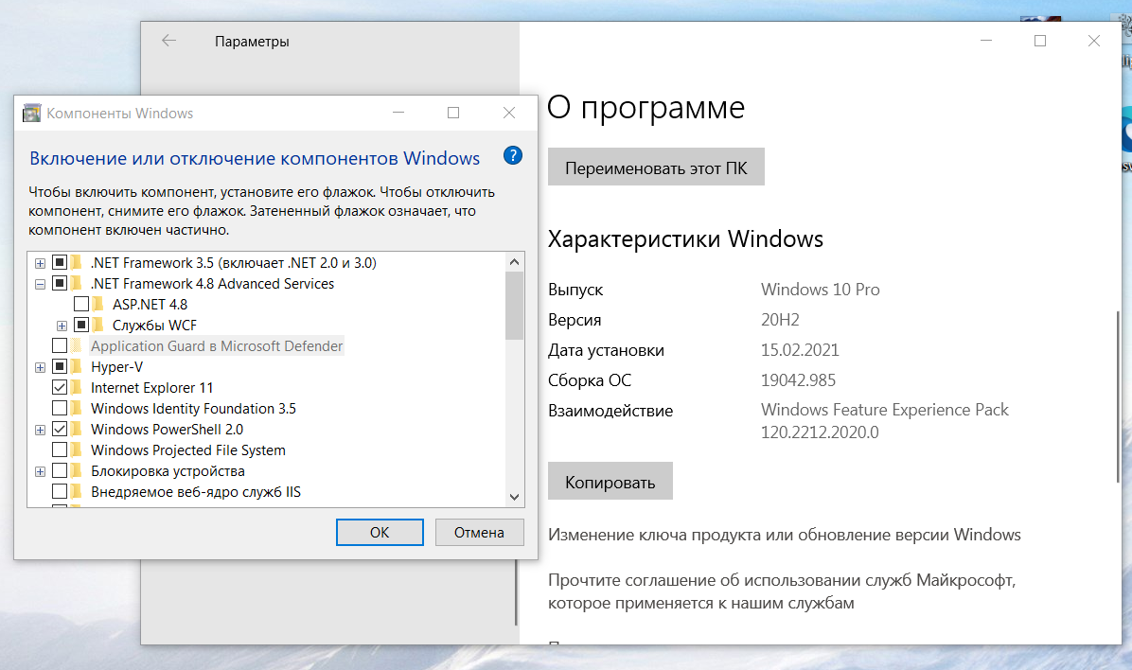Click folder icon beside .NET Framework 3.5
This screenshot has height=670, width=1132.
[x=78, y=263]
